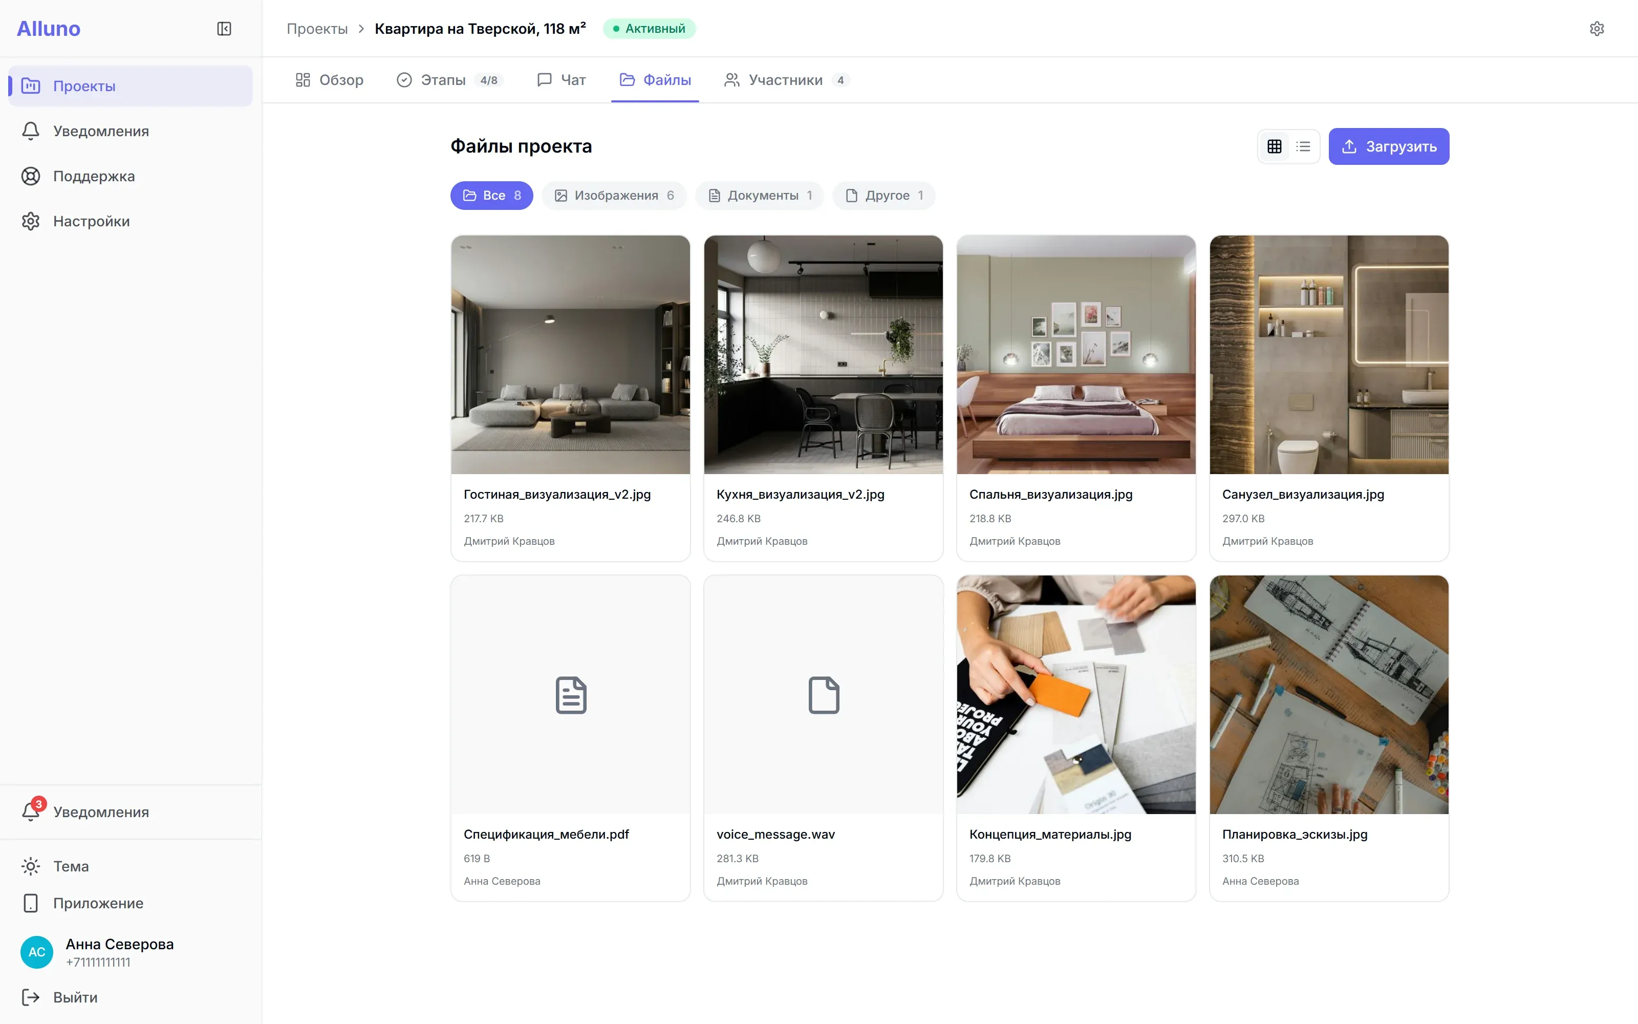Click the 310.5 KB file size
This screenshot has width=1638, height=1024.
(1243, 858)
